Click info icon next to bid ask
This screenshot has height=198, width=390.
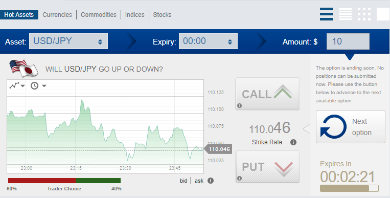(x=211, y=181)
